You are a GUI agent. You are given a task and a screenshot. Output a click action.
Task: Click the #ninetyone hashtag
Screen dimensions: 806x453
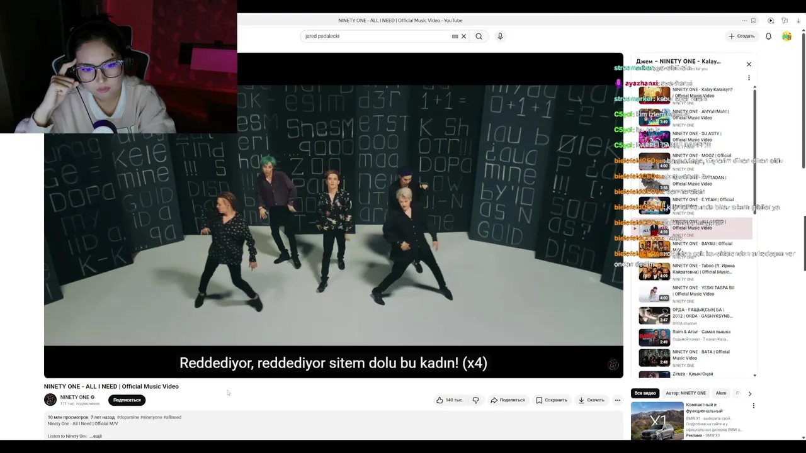pos(151,417)
